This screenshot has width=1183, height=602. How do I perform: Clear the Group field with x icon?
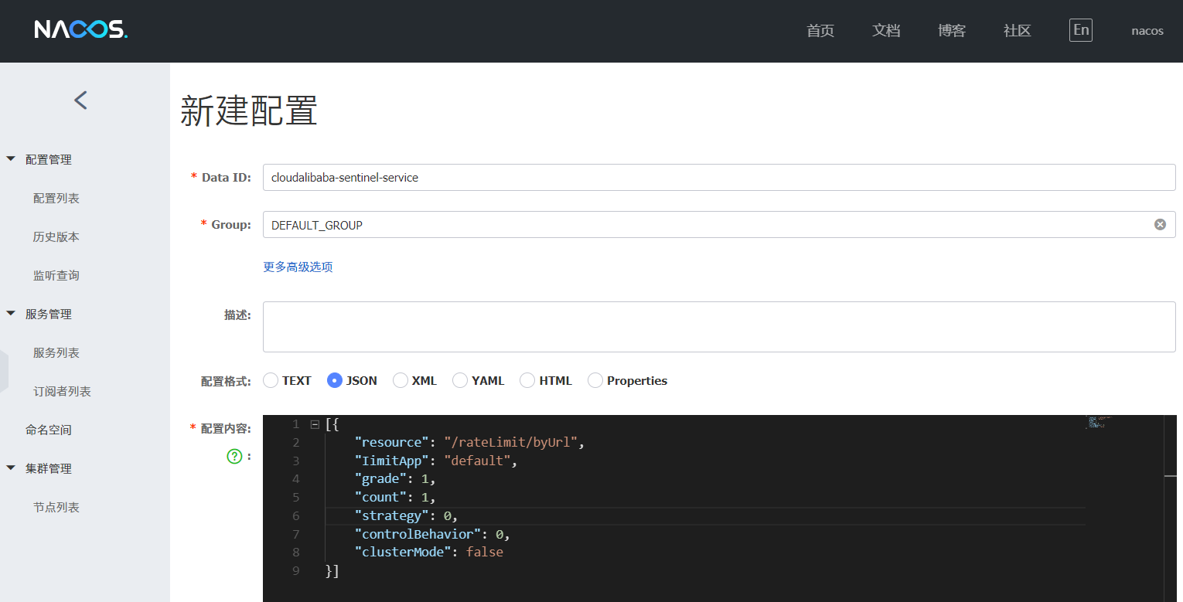(1160, 224)
